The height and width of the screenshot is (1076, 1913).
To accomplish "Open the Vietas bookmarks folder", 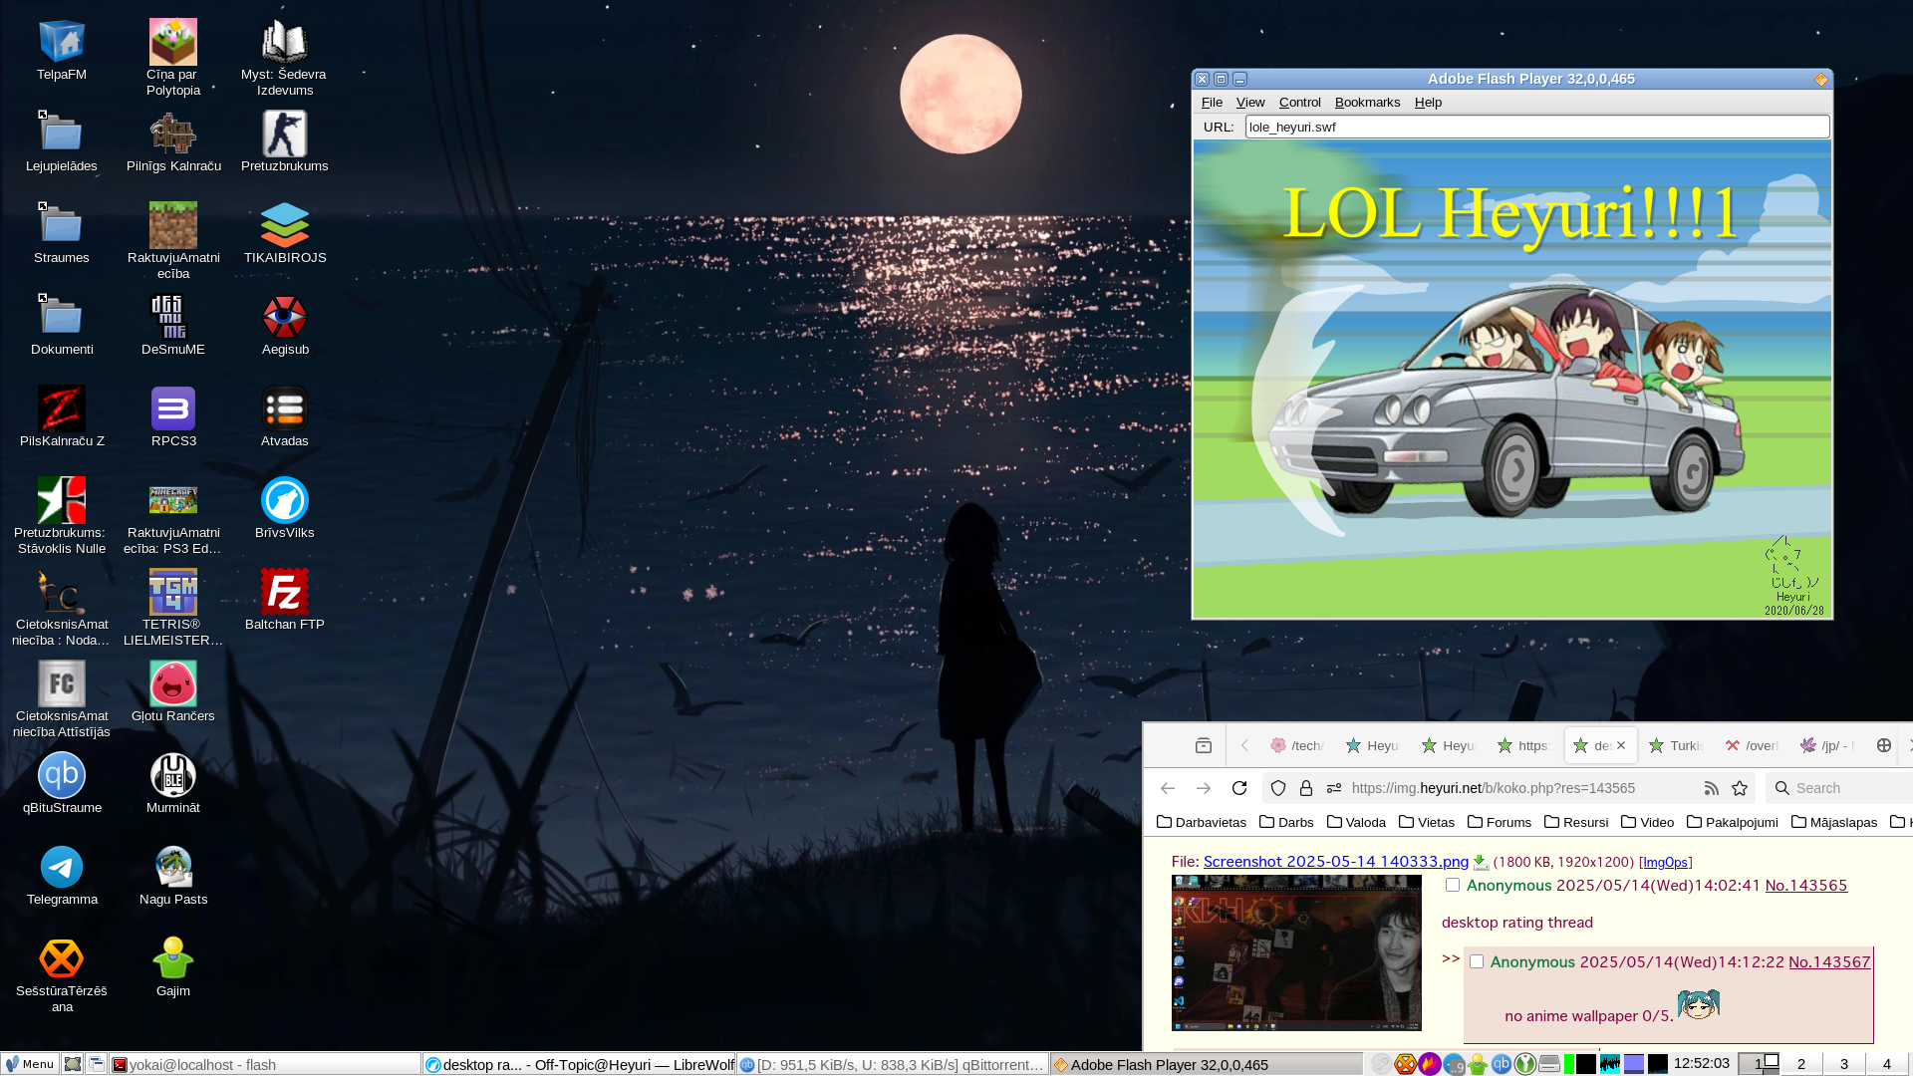I will [1427, 822].
